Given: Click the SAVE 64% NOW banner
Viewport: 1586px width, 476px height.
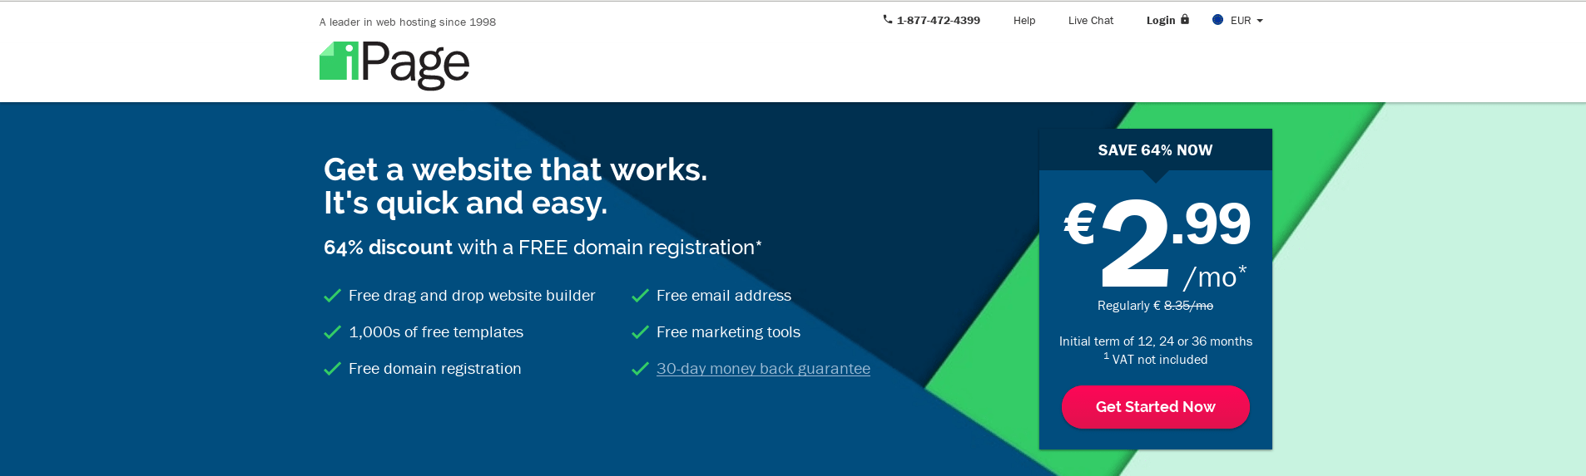Looking at the screenshot, I should coord(1156,150).
